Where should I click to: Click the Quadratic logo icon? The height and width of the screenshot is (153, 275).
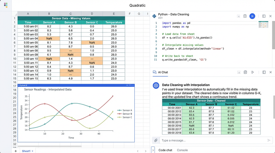(x=5, y=5)
